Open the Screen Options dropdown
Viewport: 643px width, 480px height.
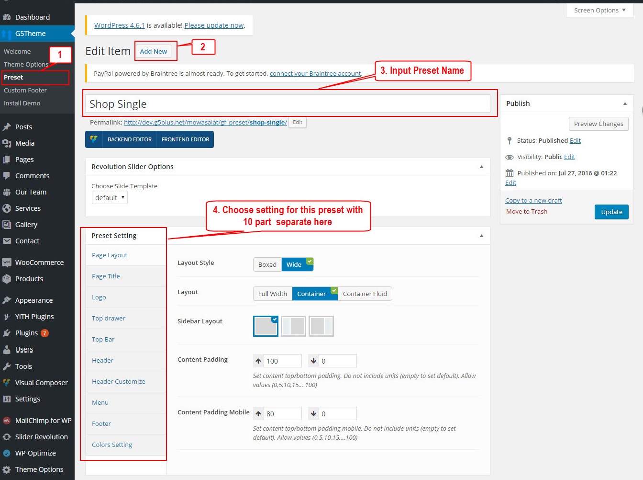point(600,10)
